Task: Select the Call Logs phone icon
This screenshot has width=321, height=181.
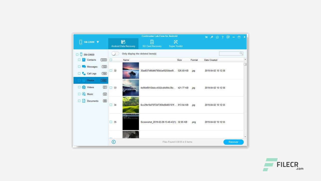Action: tap(84, 73)
